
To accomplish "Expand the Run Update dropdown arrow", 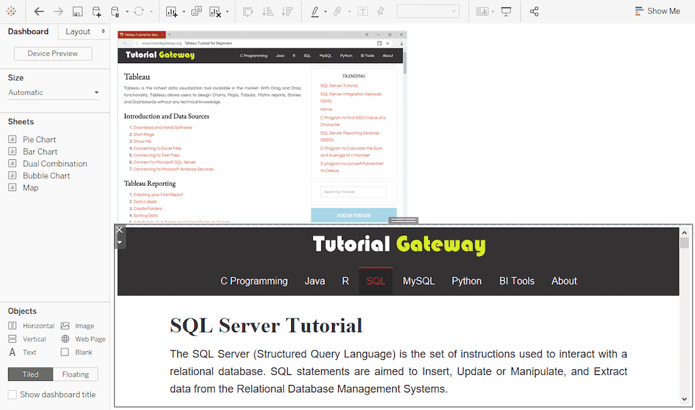I will 151,12.
